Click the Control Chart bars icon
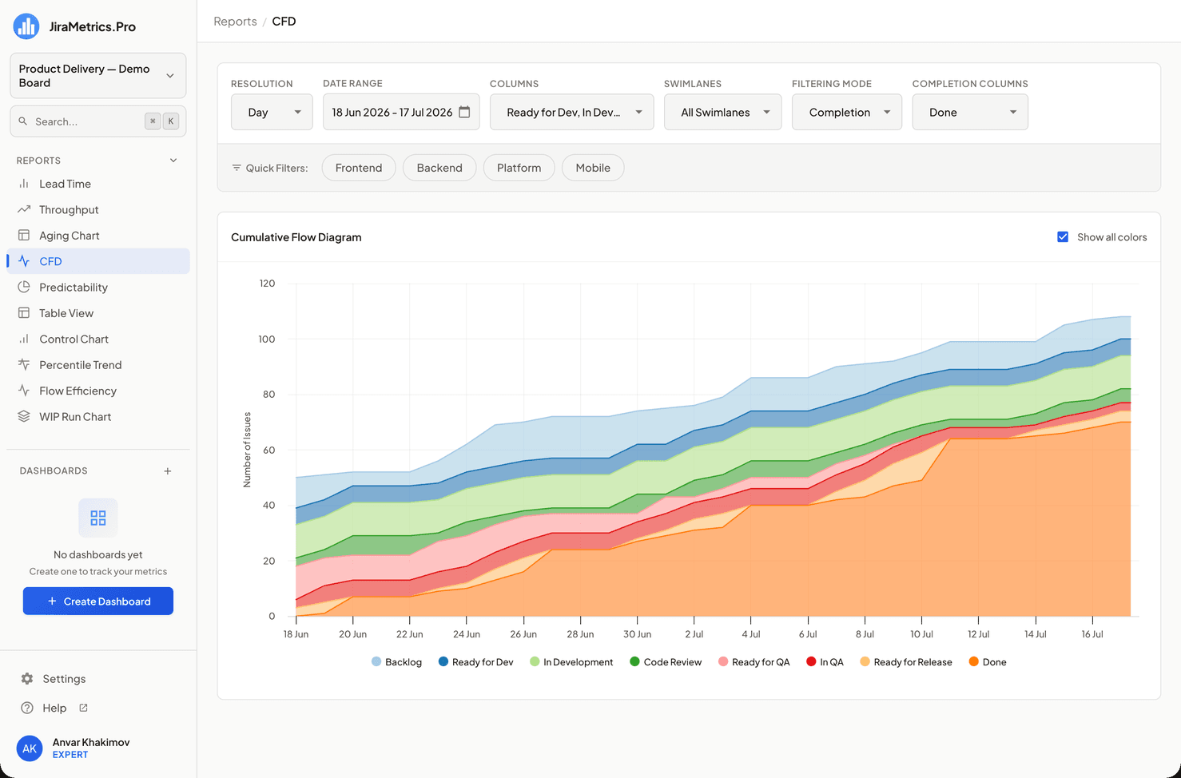 click(x=24, y=339)
